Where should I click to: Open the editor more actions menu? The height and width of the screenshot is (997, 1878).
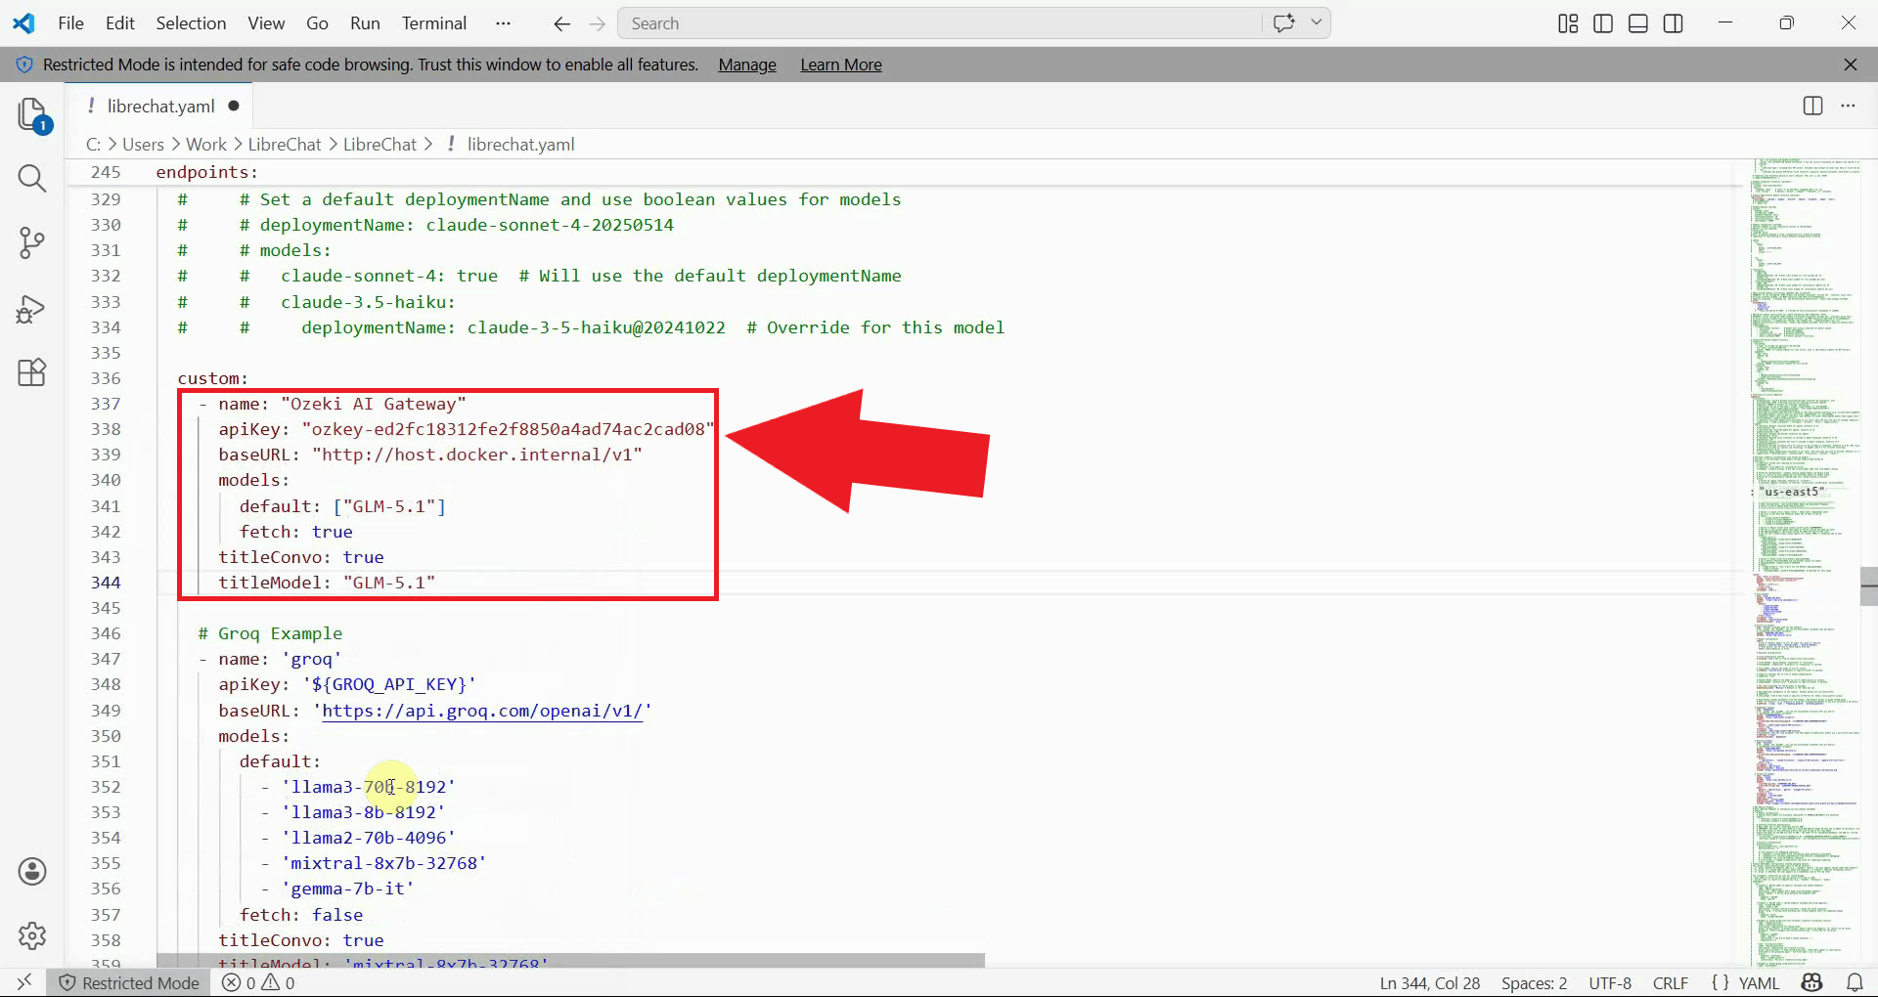click(x=1850, y=106)
